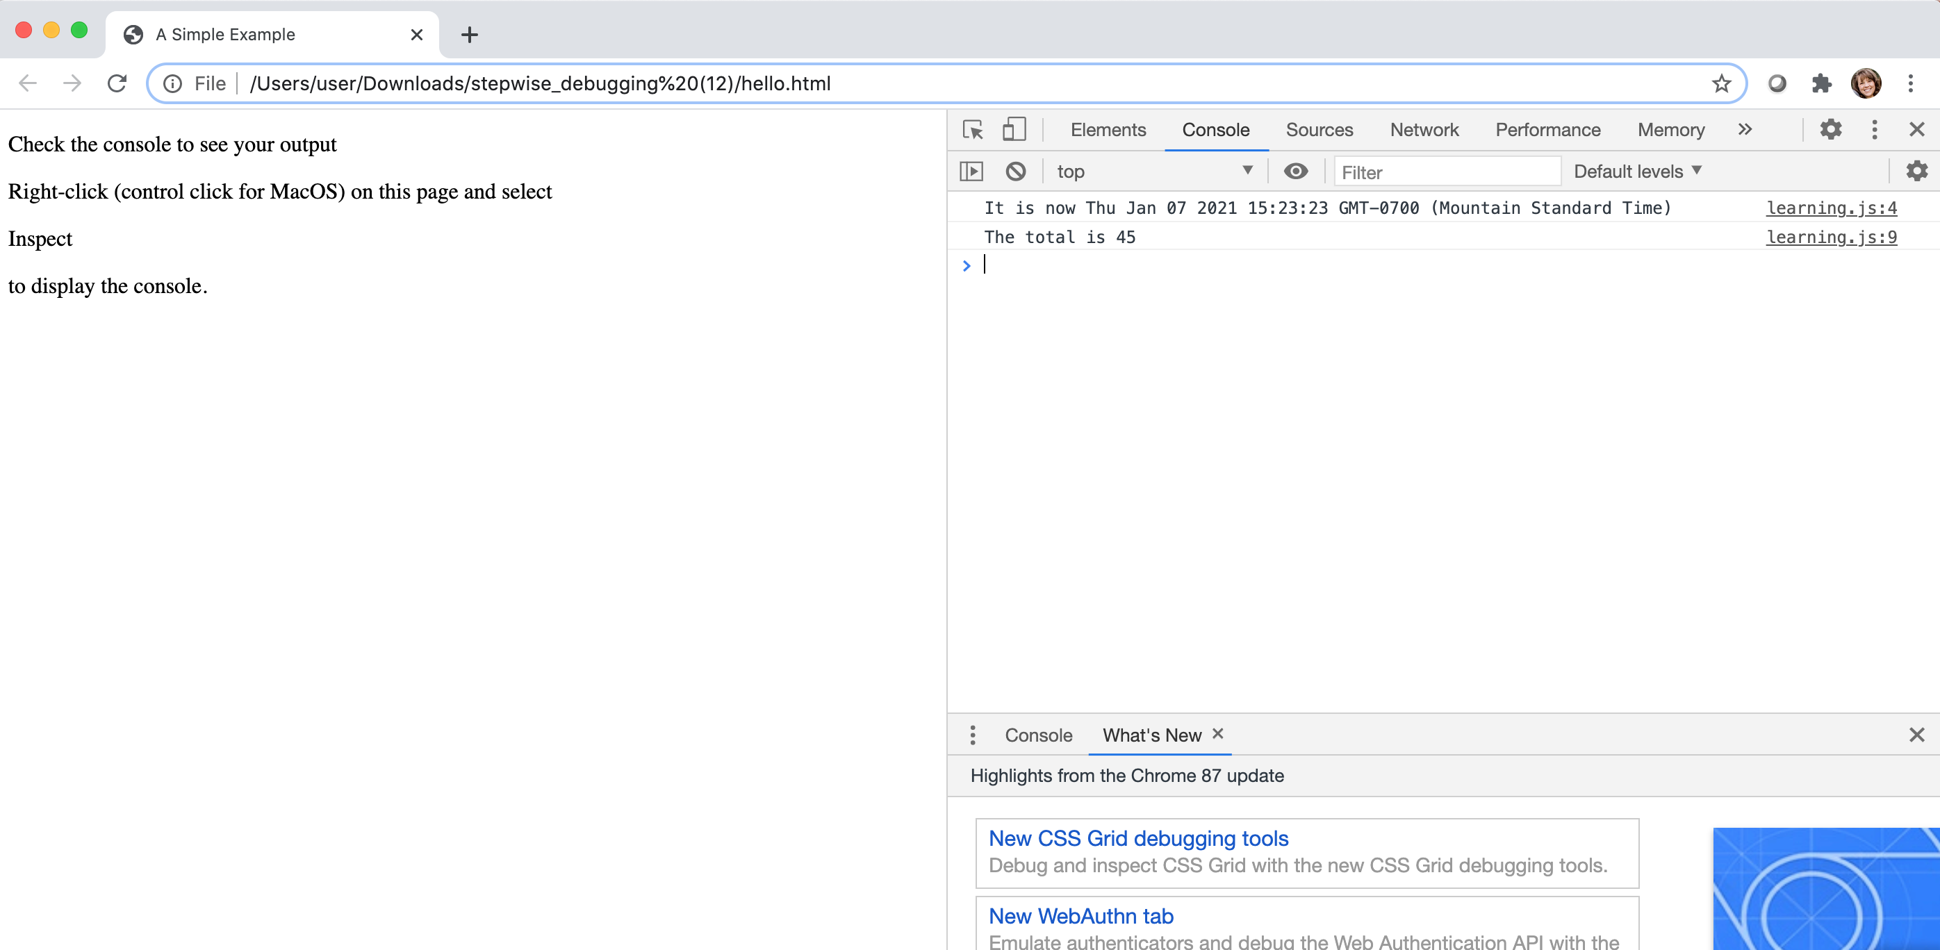This screenshot has height=950, width=1940.
Task: Clear the console output
Action: click(x=1015, y=172)
